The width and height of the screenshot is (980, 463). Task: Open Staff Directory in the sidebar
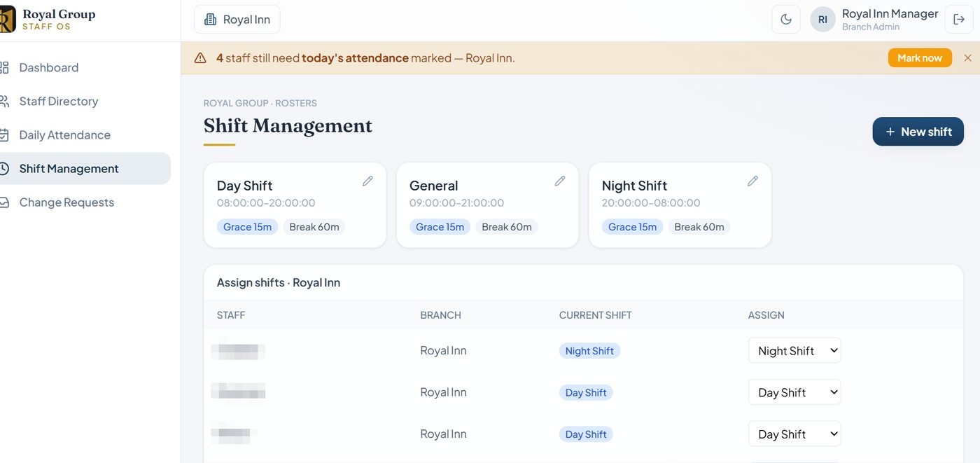(85, 102)
